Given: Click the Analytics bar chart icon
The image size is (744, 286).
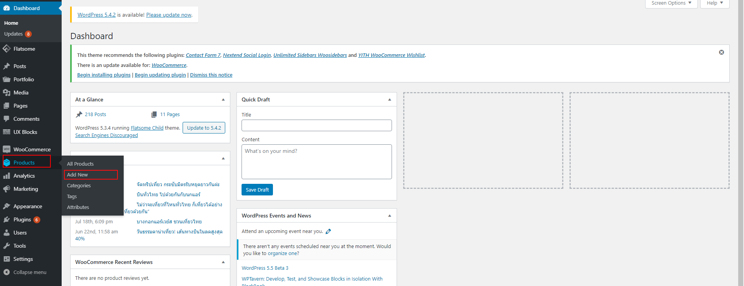Looking at the screenshot, I should (x=7, y=176).
